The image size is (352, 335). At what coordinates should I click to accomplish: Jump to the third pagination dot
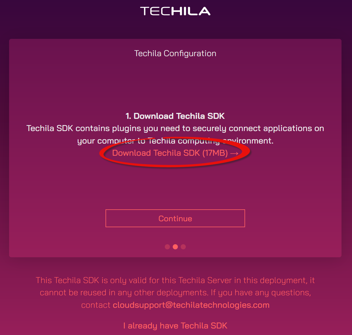click(183, 247)
